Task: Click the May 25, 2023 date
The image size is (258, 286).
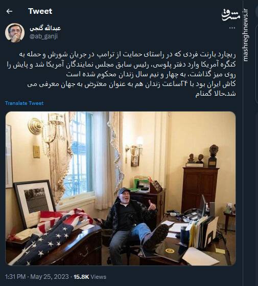Action: 50,277
